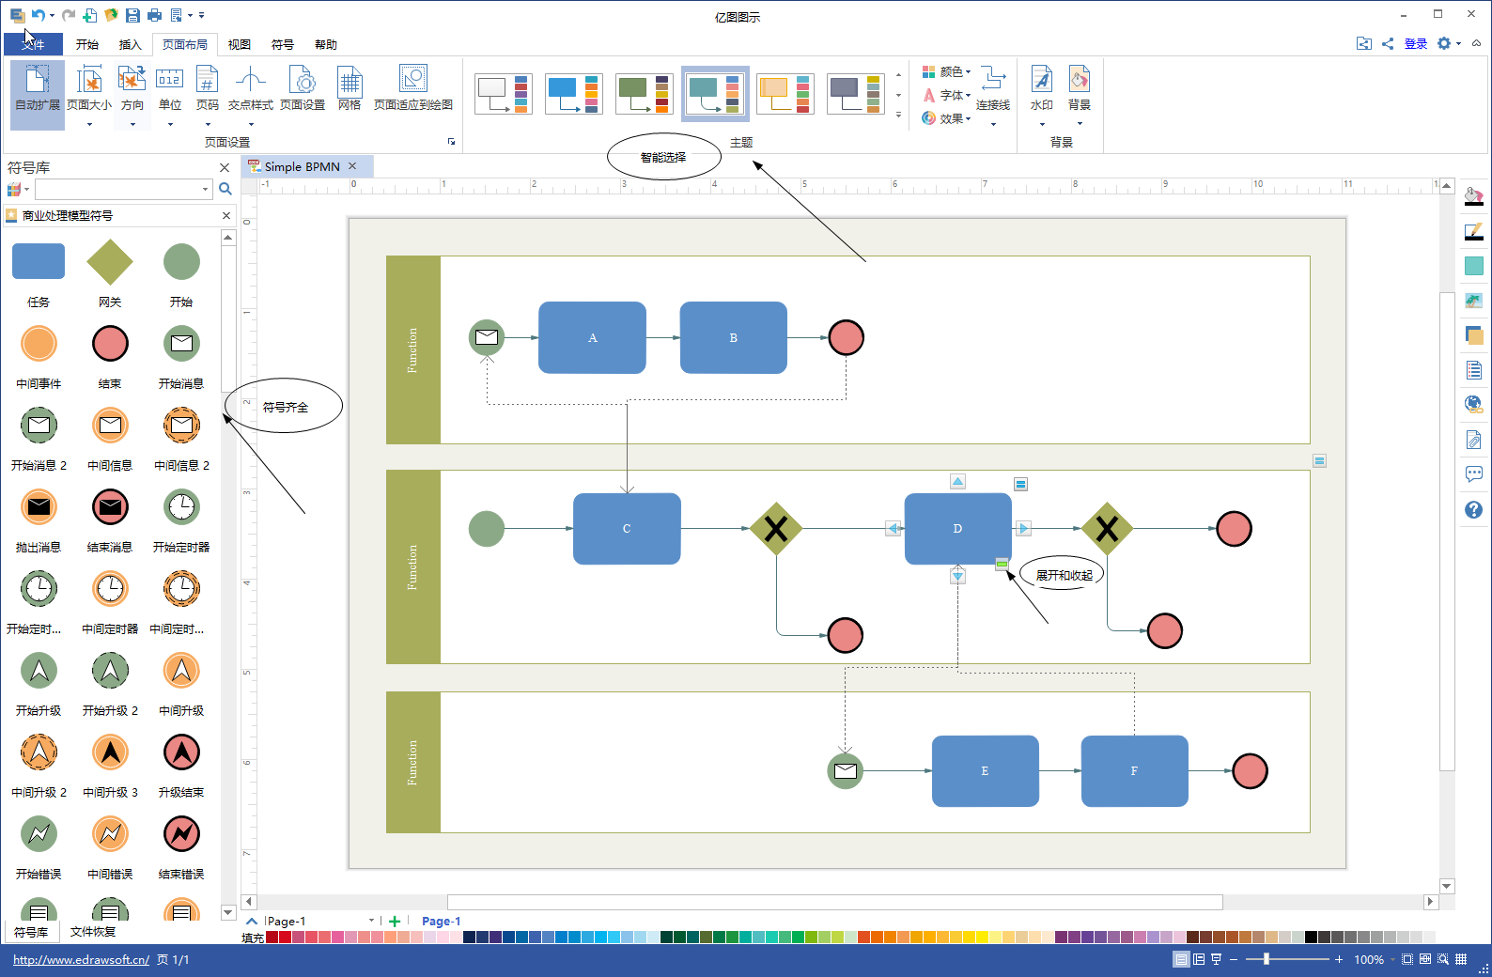Click the Login (登录) link
The image size is (1492, 977).
click(x=1416, y=44)
